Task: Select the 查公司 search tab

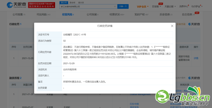Action: coord(64,3)
